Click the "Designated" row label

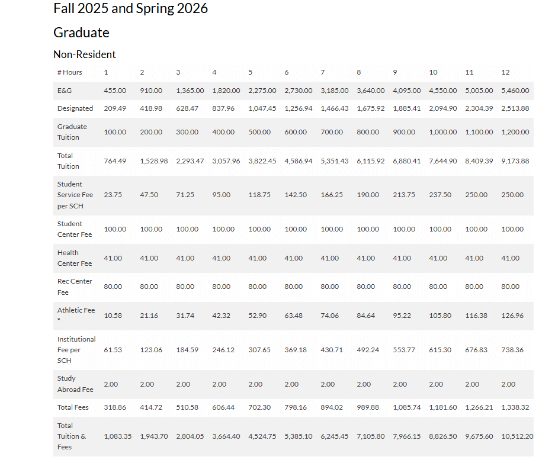click(x=75, y=108)
